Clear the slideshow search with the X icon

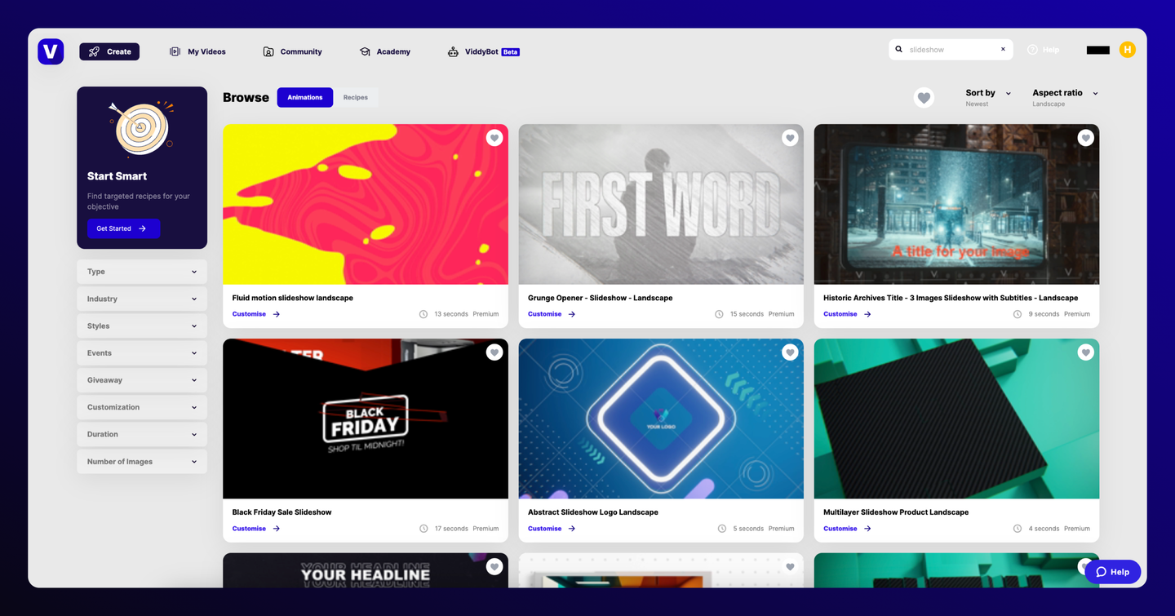pos(1003,50)
